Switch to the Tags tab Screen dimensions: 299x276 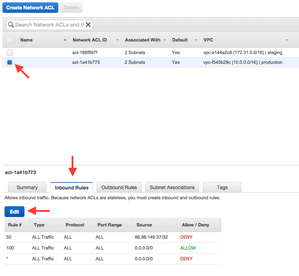222,187
